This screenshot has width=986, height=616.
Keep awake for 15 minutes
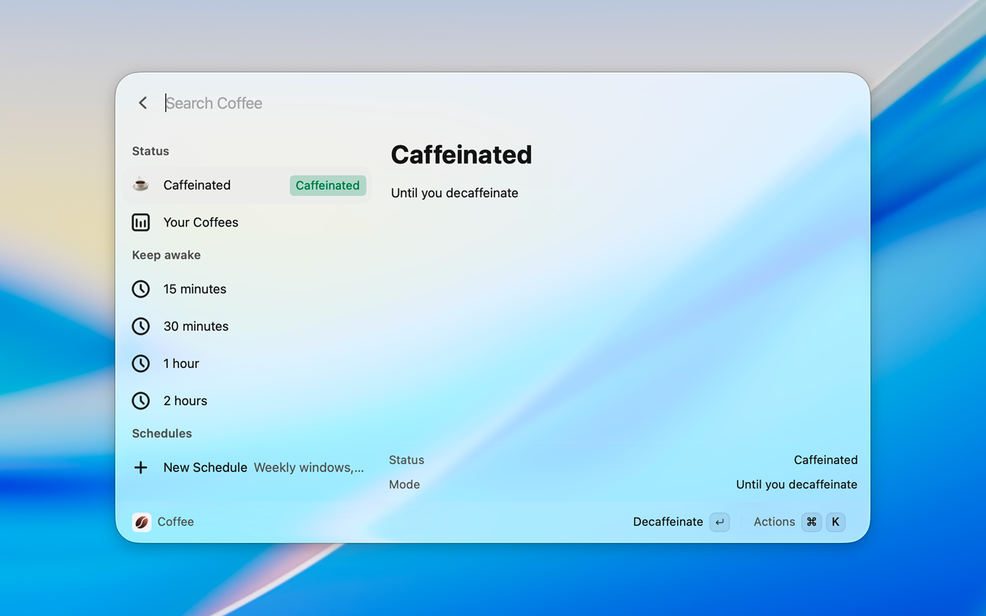coord(246,289)
